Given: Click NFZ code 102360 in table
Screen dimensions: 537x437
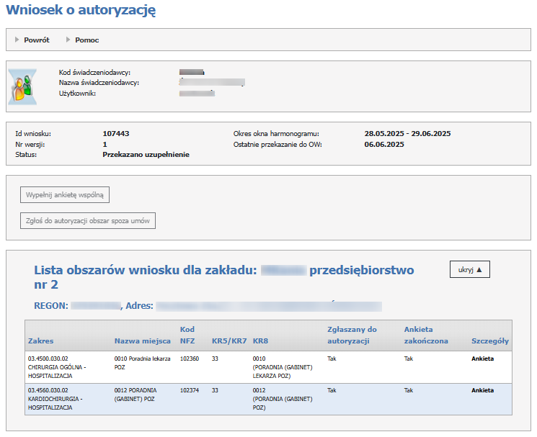Looking at the screenshot, I should coord(189,358).
